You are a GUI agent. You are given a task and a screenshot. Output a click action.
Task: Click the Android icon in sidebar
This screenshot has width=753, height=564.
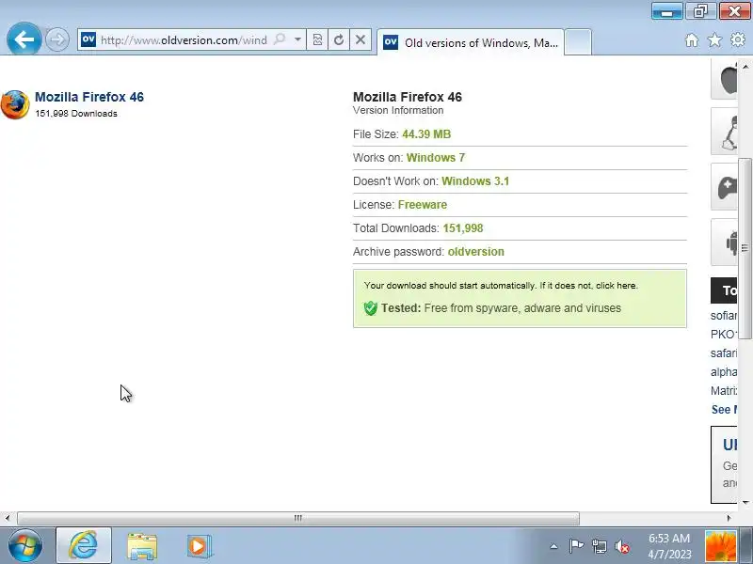coord(724,243)
